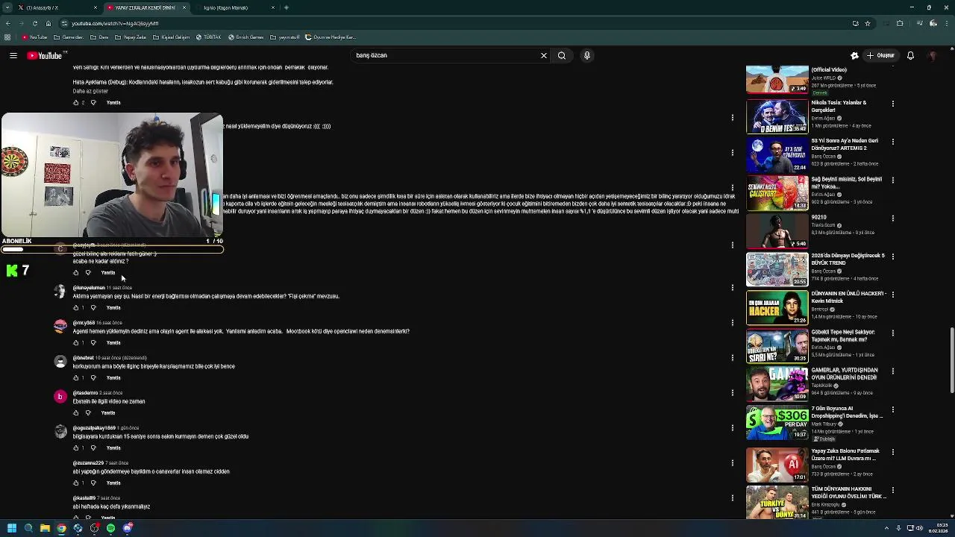Open Windows taskbar search

(x=28, y=528)
